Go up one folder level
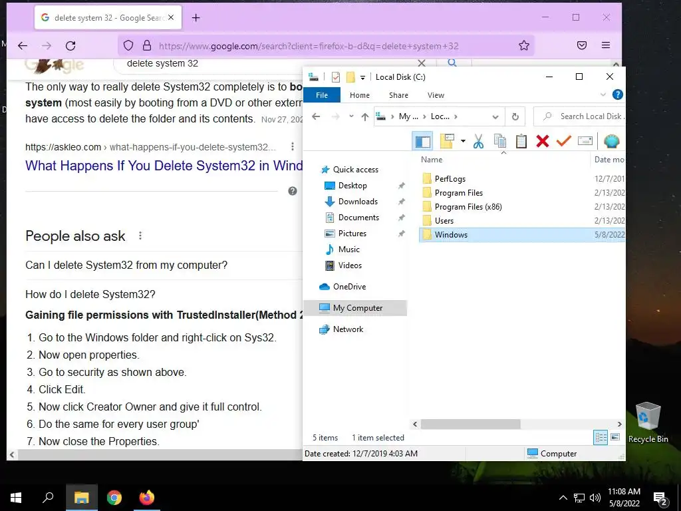This screenshot has height=511, width=681. (x=365, y=116)
